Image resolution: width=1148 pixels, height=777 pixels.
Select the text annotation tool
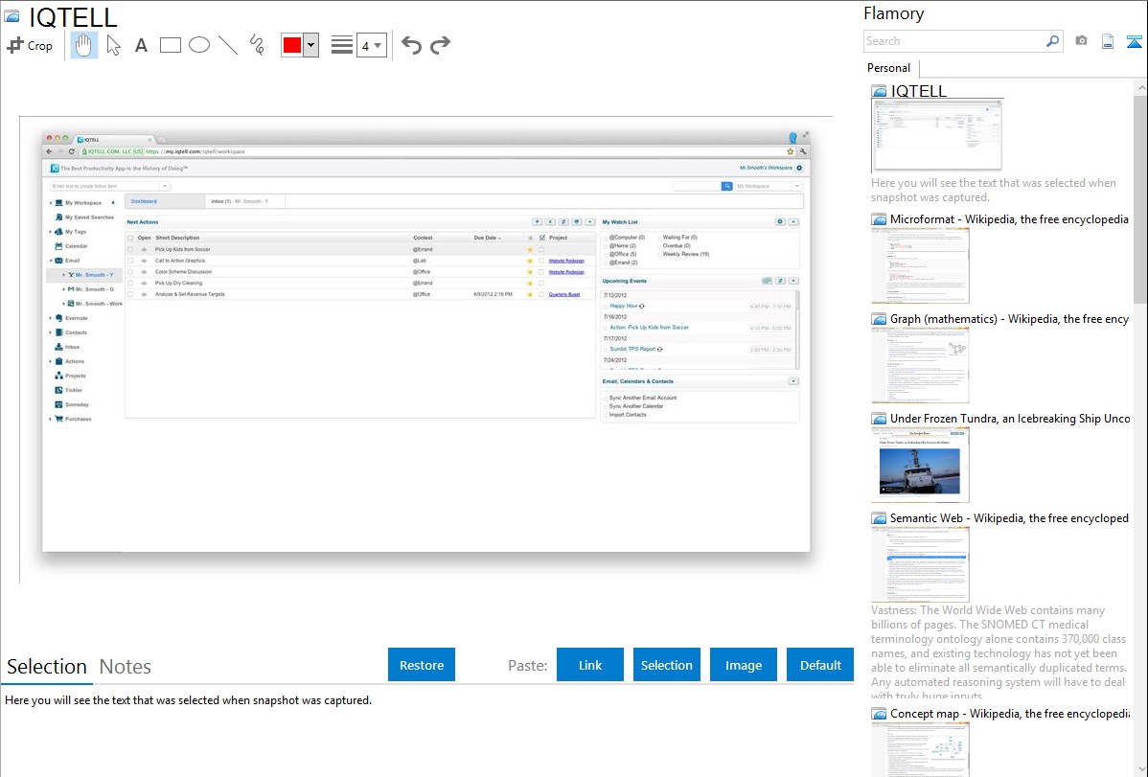[x=141, y=45]
